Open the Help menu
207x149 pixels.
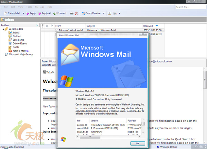click(x=50, y=7)
